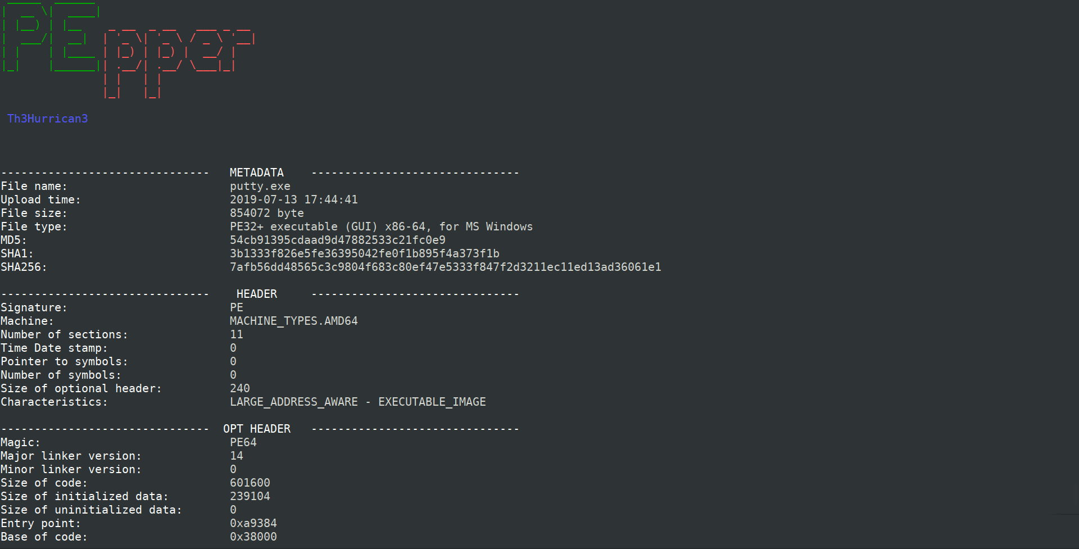Image resolution: width=1079 pixels, height=549 pixels.
Task: Click the size of code value 601600
Action: tap(250, 483)
